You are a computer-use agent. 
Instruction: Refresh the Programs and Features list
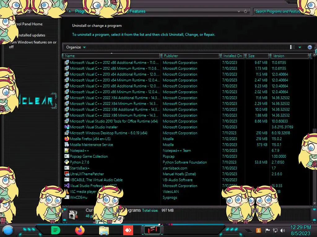pos(245,11)
